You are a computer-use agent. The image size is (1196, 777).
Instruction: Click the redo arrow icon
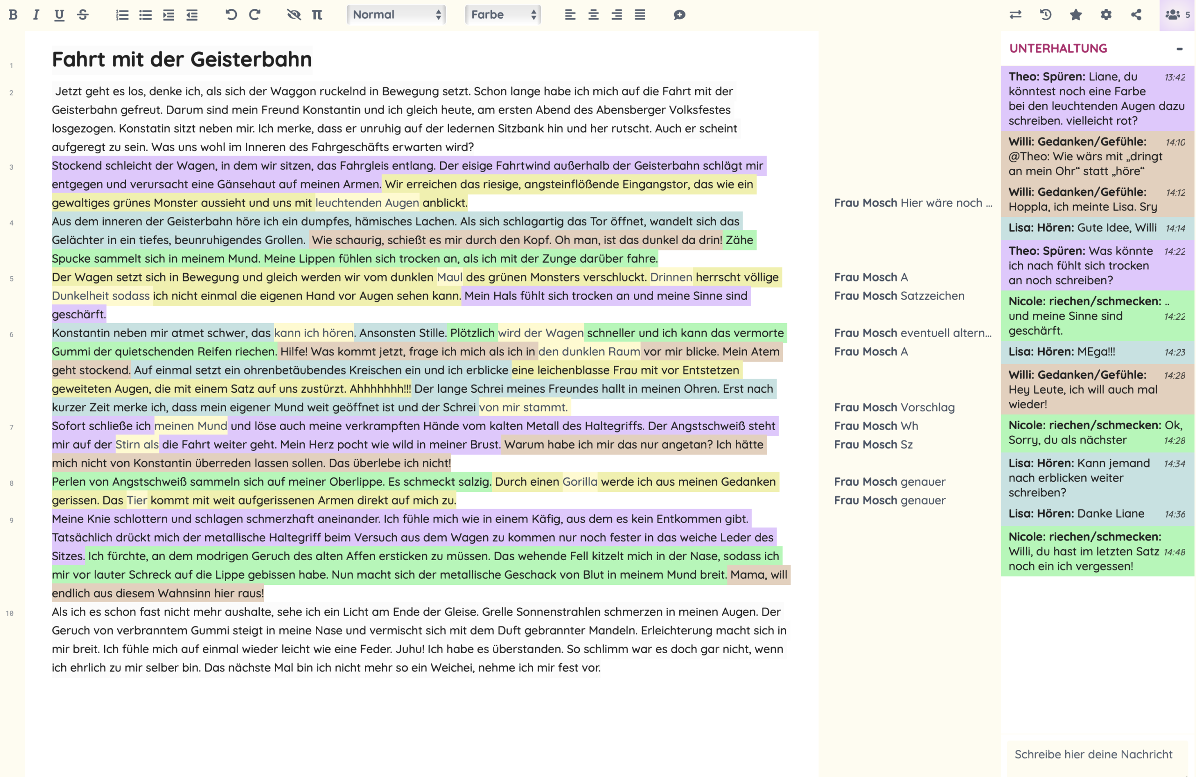tap(255, 14)
